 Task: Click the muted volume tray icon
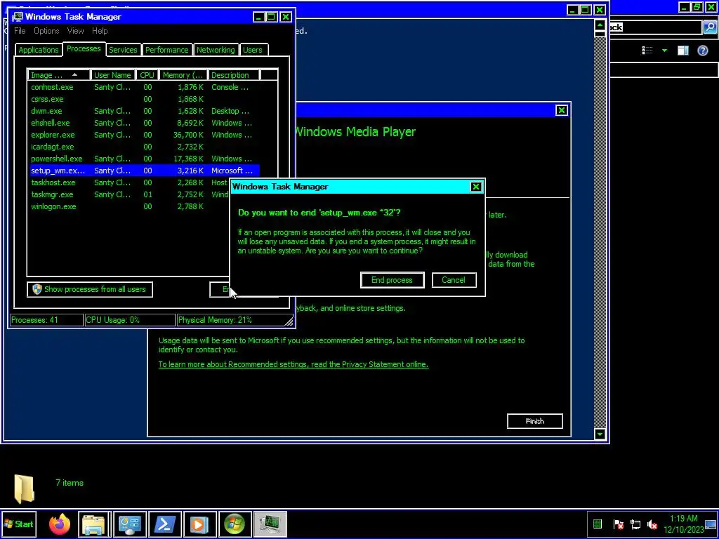tap(652, 524)
